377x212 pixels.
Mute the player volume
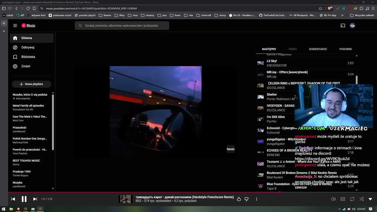pyautogui.click(x=333, y=199)
